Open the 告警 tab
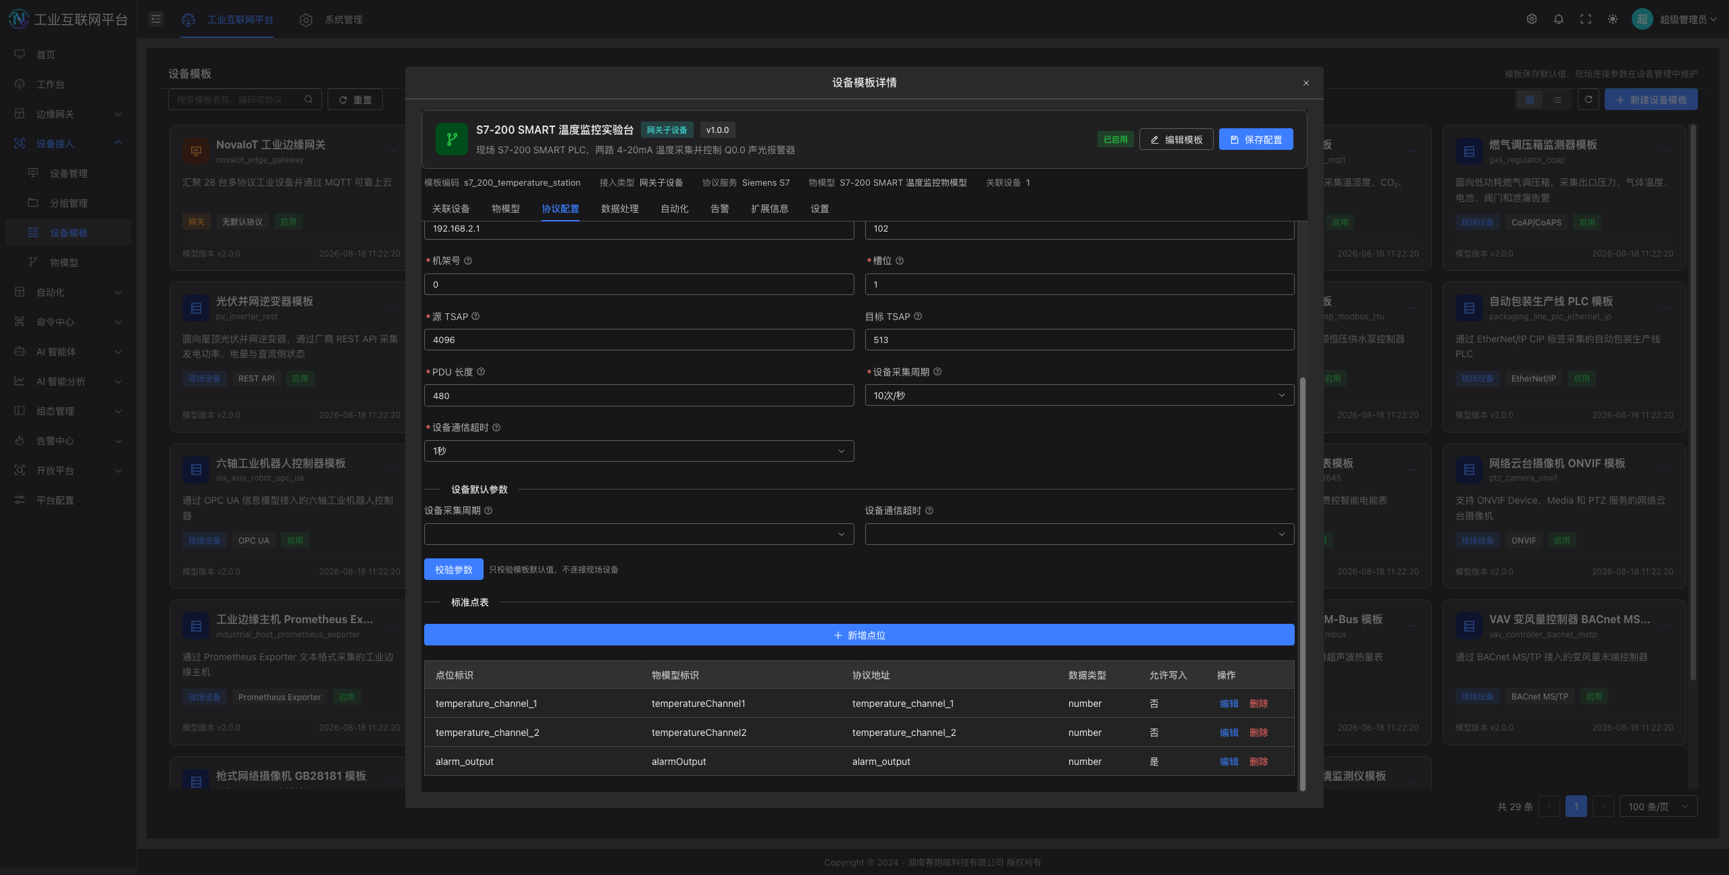1729x875 pixels. [x=720, y=209]
